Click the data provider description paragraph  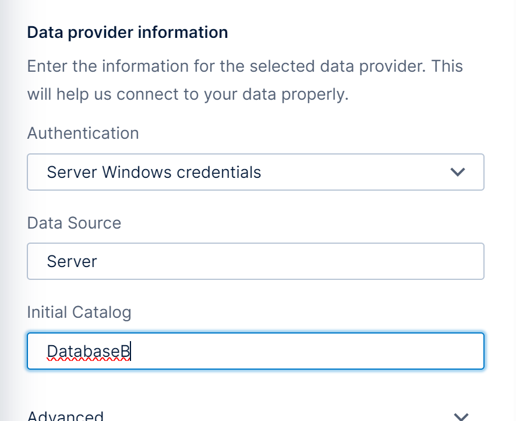pos(245,80)
